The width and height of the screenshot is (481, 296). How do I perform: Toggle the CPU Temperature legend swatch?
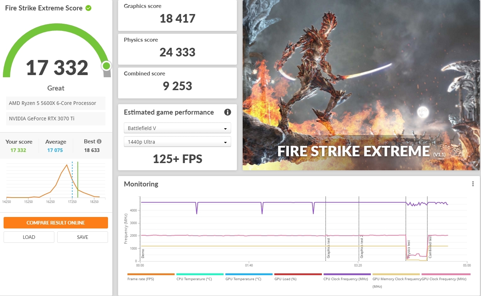point(200,274)
